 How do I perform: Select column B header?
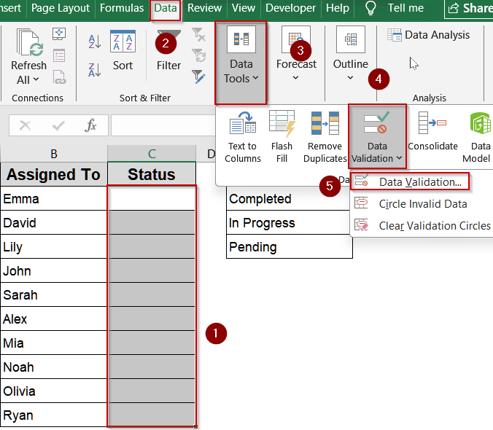tap(54, 154)
